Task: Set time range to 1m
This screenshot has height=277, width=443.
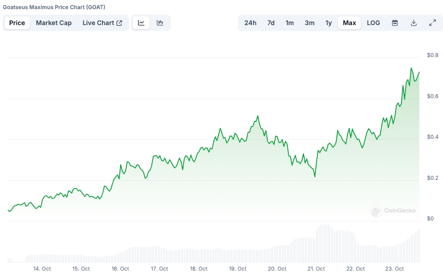Action: (290, 23)
